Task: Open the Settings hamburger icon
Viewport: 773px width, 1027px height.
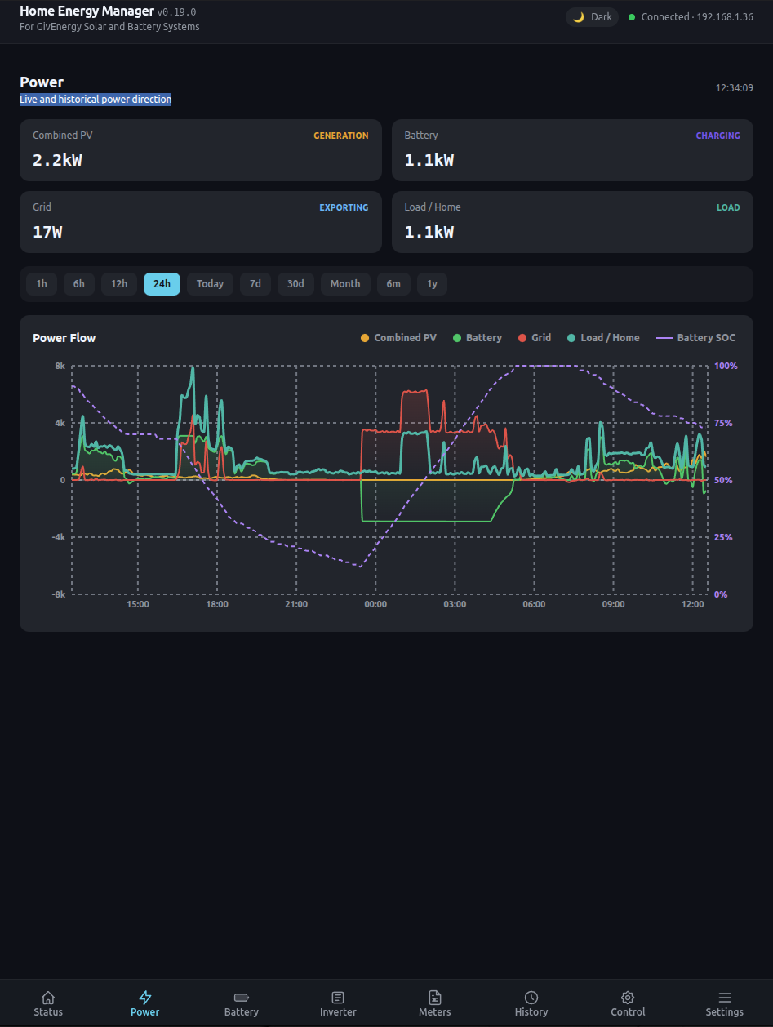Action: pos(725,998)
